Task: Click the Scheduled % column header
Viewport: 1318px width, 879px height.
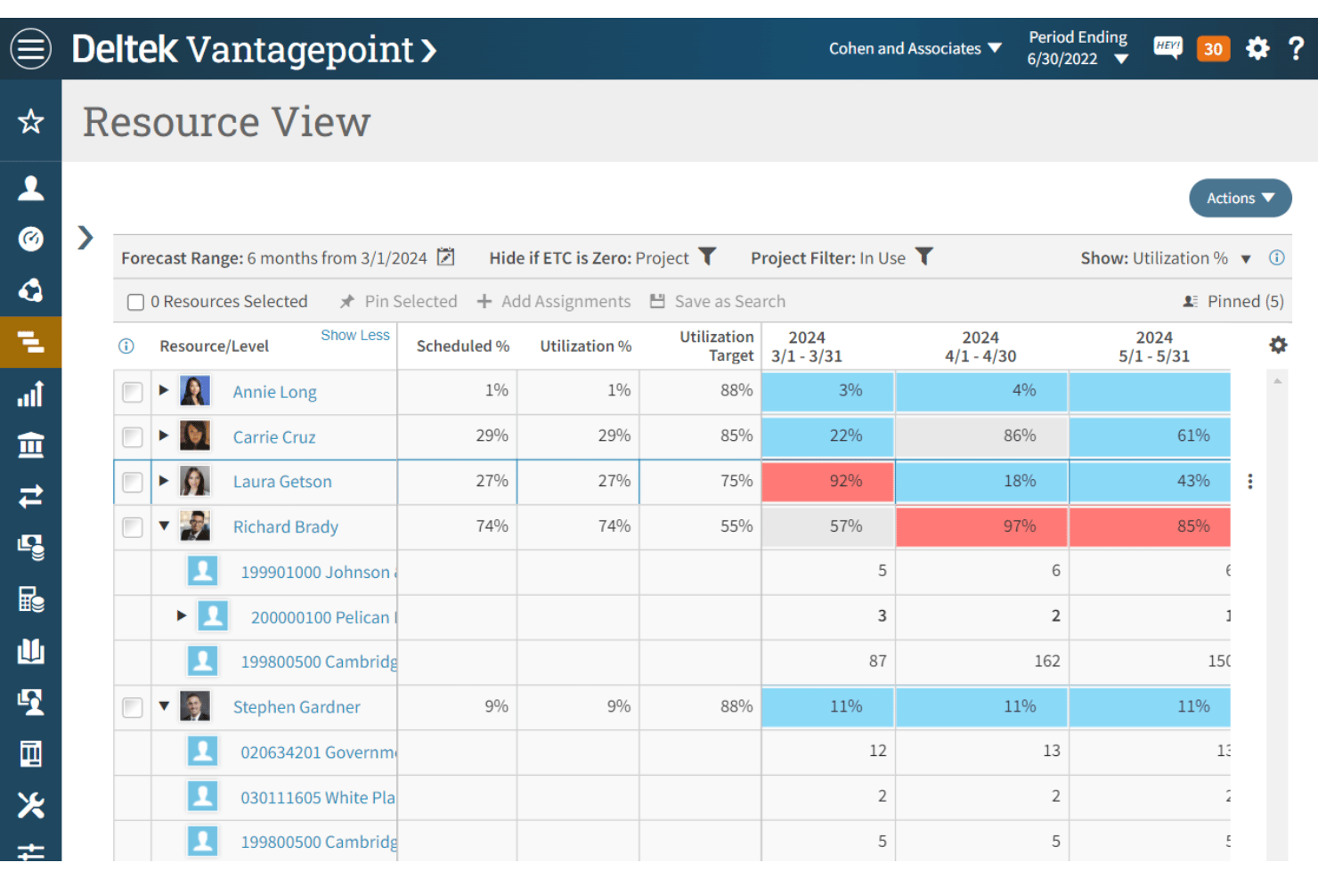Action: point(463,346)
